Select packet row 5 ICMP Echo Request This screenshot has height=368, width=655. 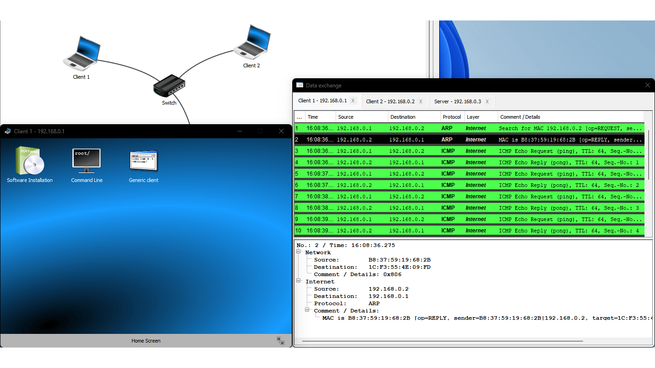pos(469,174)
